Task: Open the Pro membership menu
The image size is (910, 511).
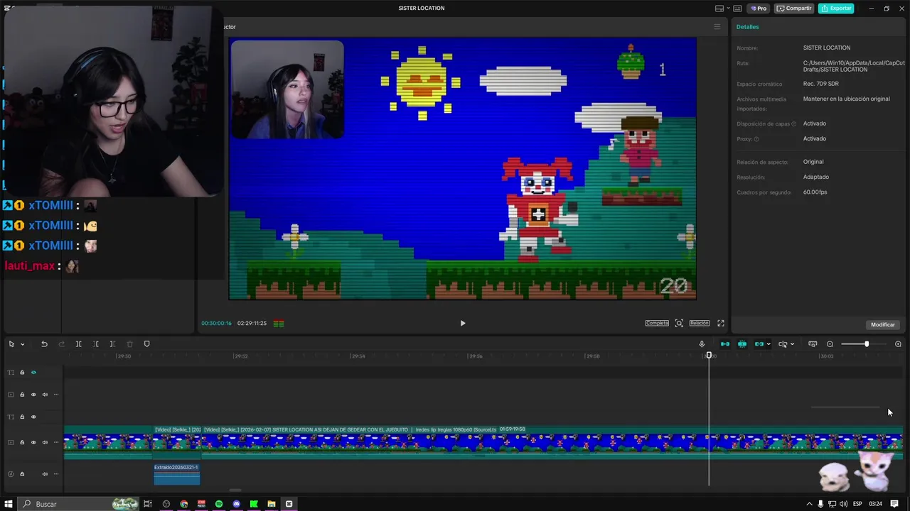Action: click(x=759, y=9)
